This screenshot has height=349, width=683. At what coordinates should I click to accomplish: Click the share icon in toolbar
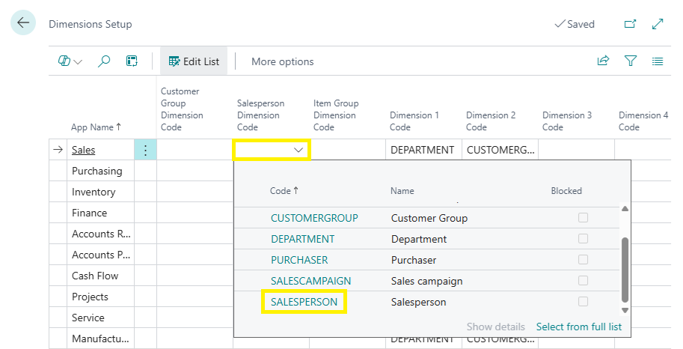tap(603, 61)
